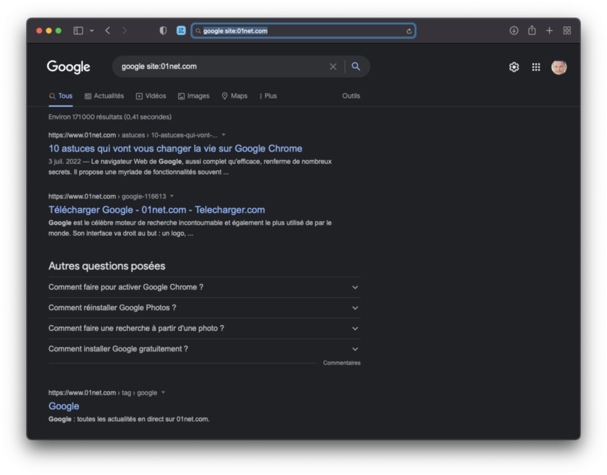Viewport: 607px width, 475px height.
Task: Expand 'Comment installer Google gratuitement ?'
Action: click(x=205, y=349)
